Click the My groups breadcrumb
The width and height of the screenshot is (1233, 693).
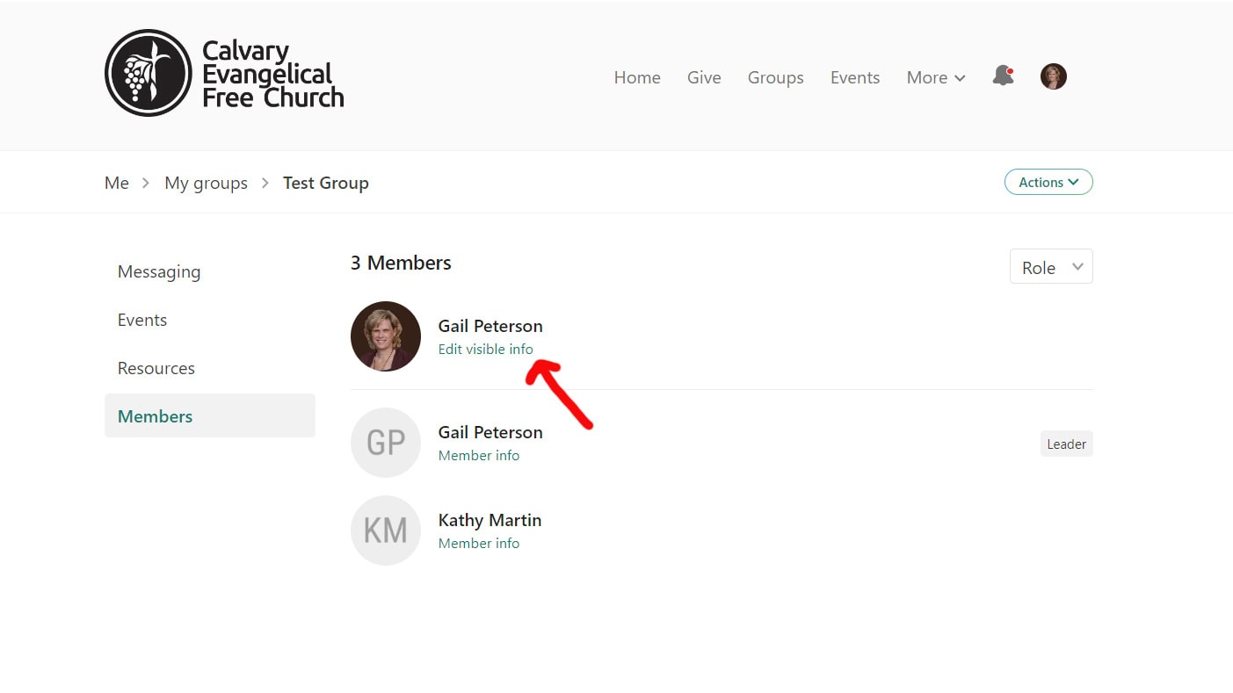point(206,183)
